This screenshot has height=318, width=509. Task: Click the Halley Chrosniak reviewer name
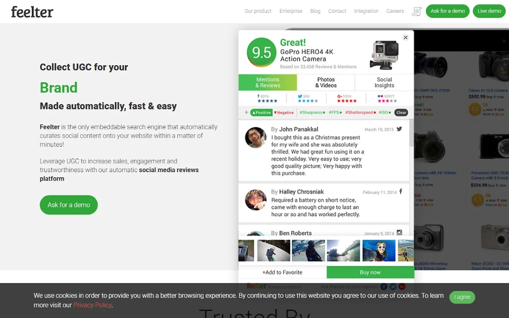click(301, 192)
